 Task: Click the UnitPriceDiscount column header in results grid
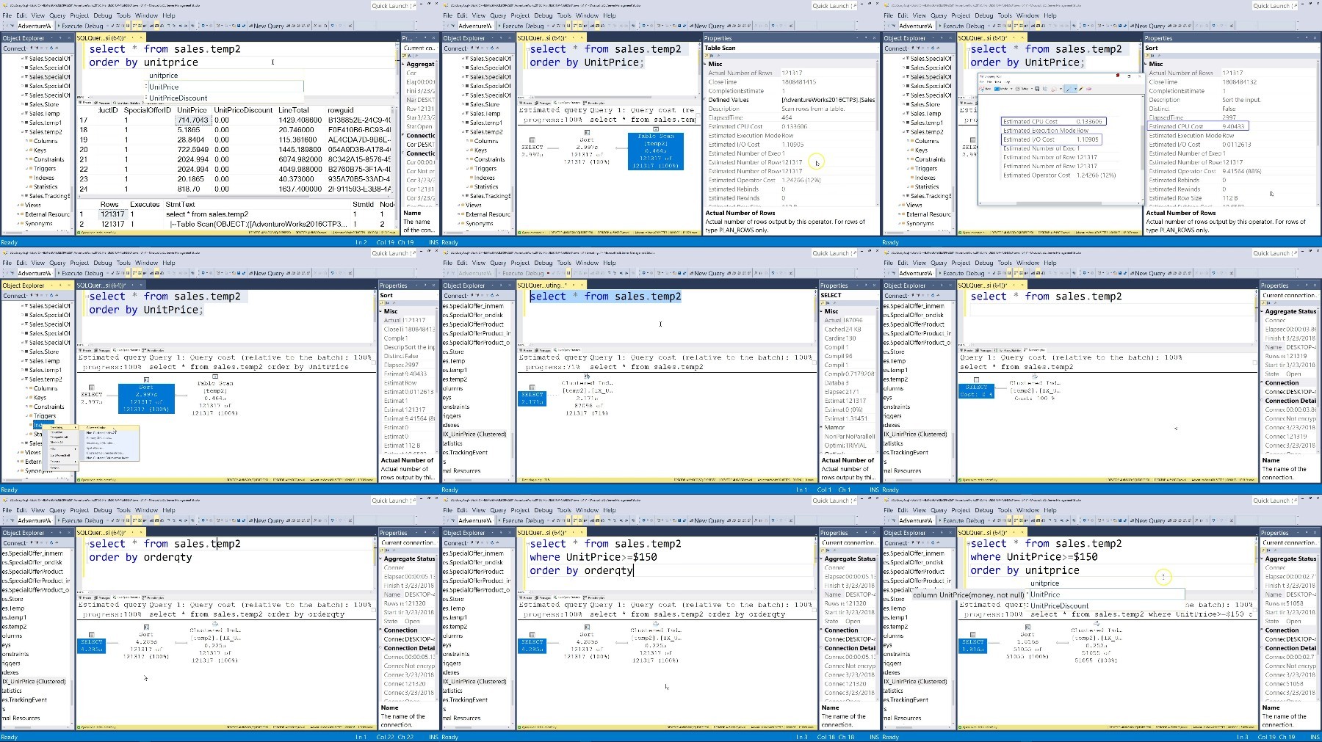(243, 110)
